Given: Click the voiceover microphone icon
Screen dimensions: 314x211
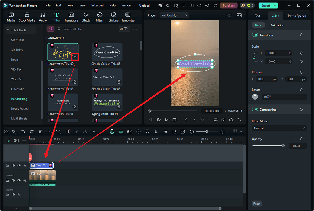Looking at the screenshot, I should click(156, 132).
